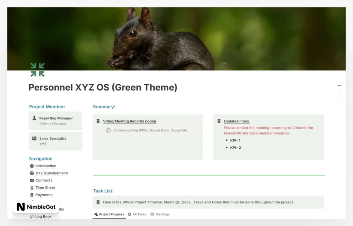The height and width of the screenshot is (226, 353).
Task: Click the Sales Specialist terminal icon
Action: coord(34,138)
